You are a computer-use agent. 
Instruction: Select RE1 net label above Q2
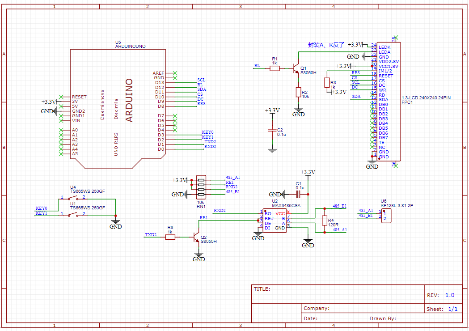point(203,218)
